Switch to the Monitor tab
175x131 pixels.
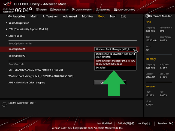[x=87, y=16]
